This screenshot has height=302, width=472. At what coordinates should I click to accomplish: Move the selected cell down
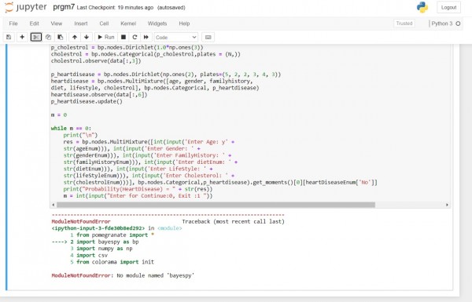(87, 37)
